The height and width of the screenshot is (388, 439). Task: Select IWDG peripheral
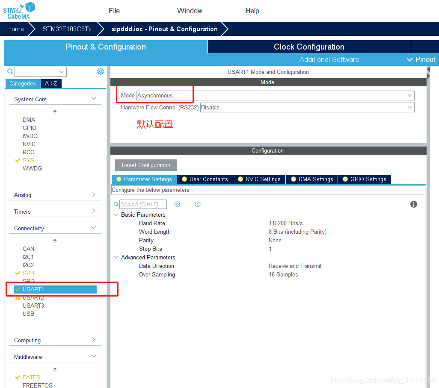pos(30,136)
